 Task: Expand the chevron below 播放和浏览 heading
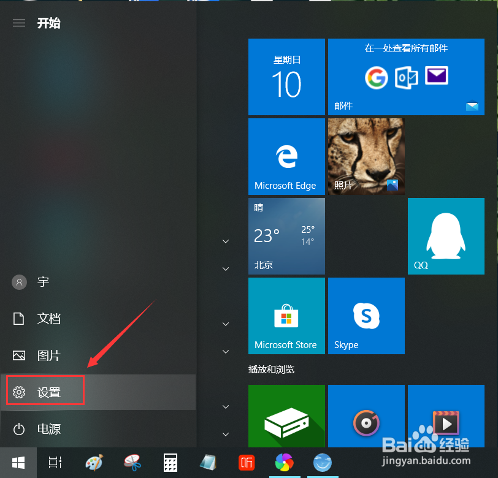pyautogui.click(x=226, y=406)
